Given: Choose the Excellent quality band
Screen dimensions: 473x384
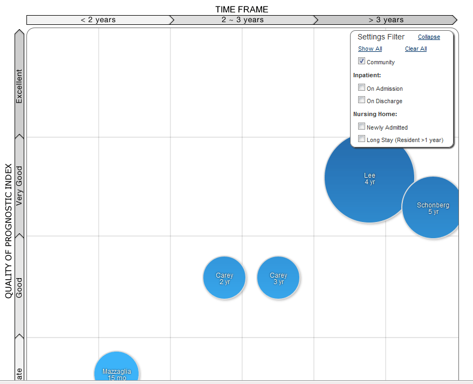Looking at the screenshot, I should click(x=19, y=85).
